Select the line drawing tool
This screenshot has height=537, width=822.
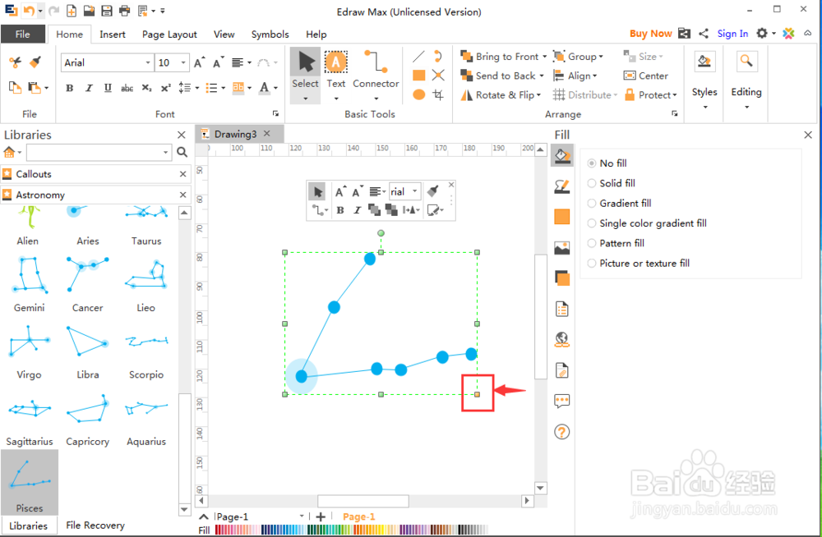pos(418,56)
